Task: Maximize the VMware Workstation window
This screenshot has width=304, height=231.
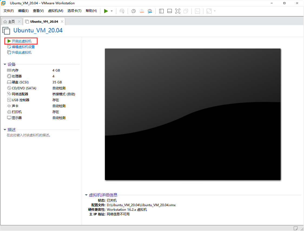Action: 284,3
